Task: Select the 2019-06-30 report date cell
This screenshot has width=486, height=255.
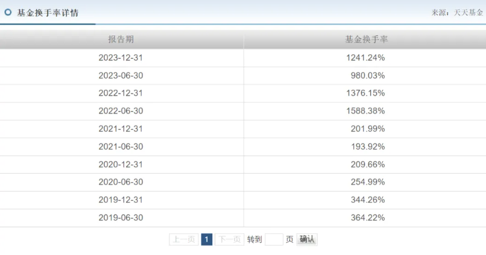Action: coord(121,218)
